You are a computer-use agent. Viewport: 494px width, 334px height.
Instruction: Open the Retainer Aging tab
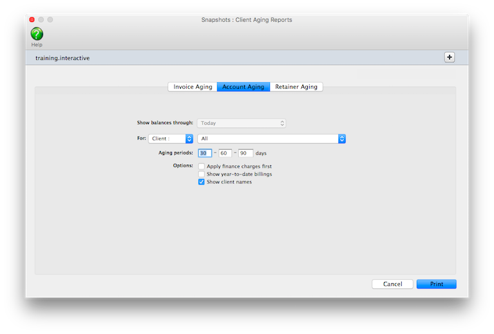click(x=296, y=87)
